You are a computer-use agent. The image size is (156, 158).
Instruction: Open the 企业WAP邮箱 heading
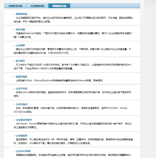click(23, 151)
